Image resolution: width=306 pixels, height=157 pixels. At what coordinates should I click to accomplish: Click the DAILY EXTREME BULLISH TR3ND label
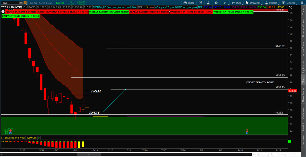(21, 16)
